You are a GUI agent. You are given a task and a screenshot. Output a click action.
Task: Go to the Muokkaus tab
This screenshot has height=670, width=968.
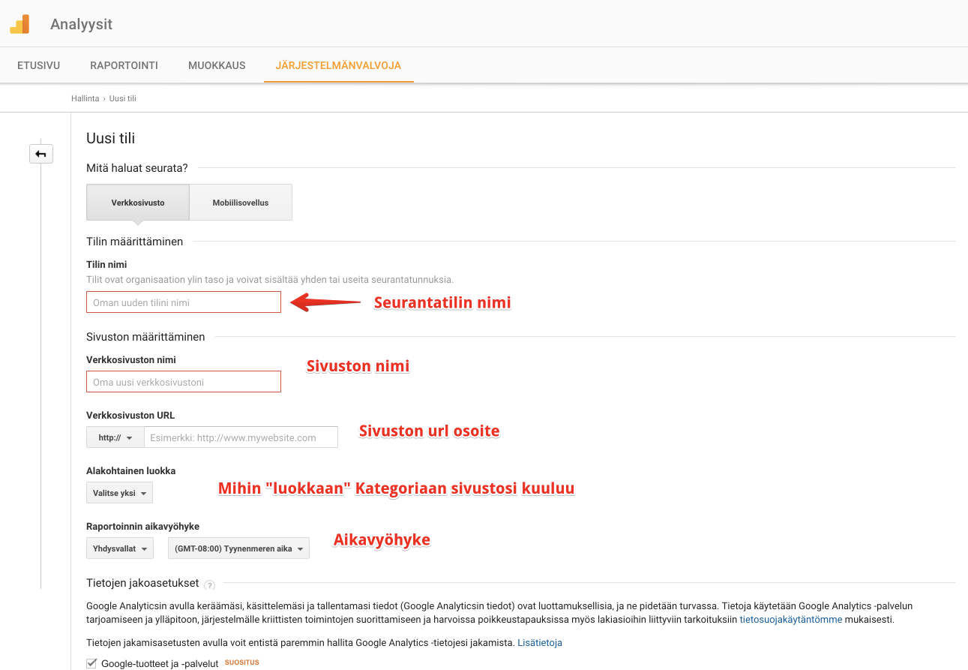[217, 65]
